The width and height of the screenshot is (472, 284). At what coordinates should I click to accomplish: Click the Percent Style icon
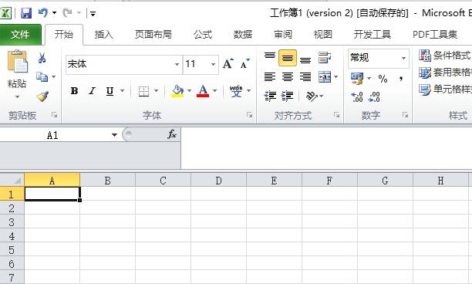pyautogui.click(x=383, y=79)
